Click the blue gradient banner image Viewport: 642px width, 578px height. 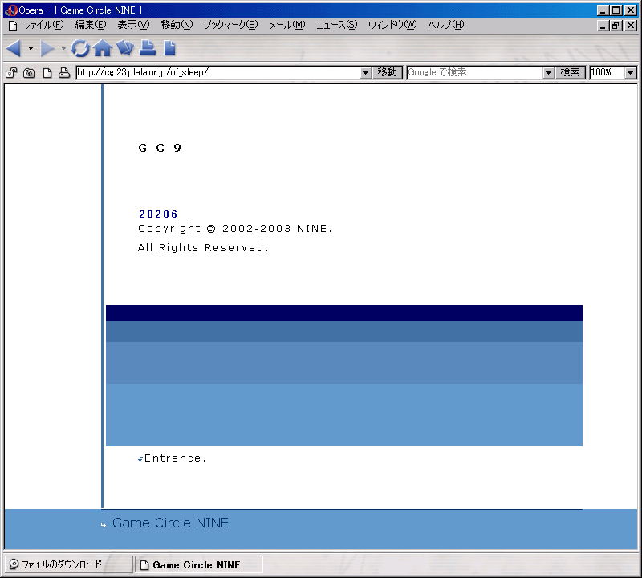click(x=344, y=375)
